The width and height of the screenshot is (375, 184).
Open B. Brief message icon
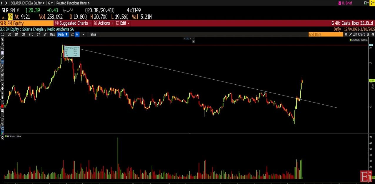[340, 3]
